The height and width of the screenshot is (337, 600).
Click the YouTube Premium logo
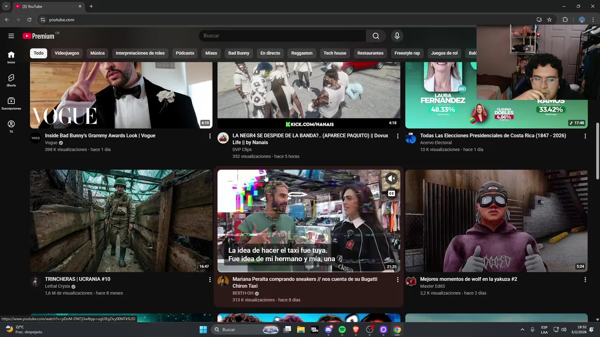(38, 36)
